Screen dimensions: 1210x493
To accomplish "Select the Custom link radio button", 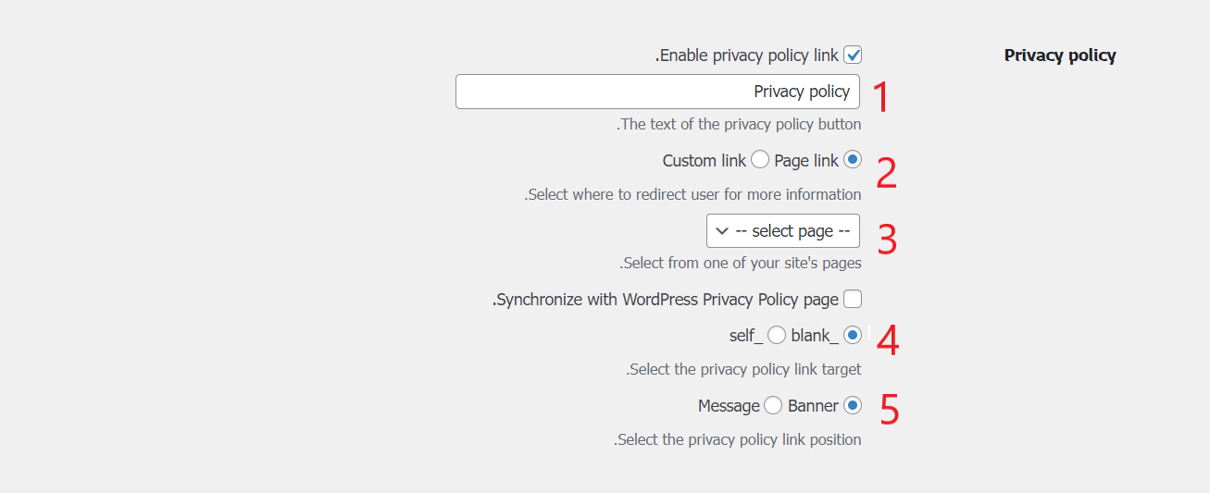I will pos(760,160).
